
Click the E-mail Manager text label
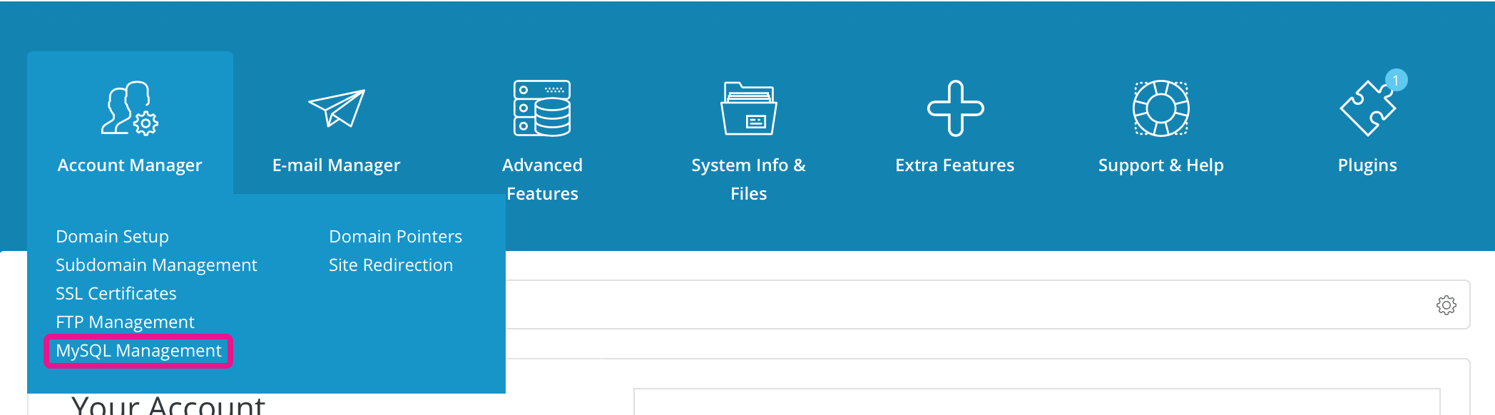336,165
